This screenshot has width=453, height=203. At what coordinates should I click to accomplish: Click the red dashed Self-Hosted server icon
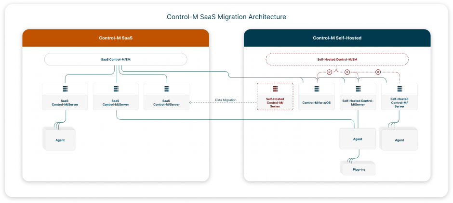[x=275, y=89]
